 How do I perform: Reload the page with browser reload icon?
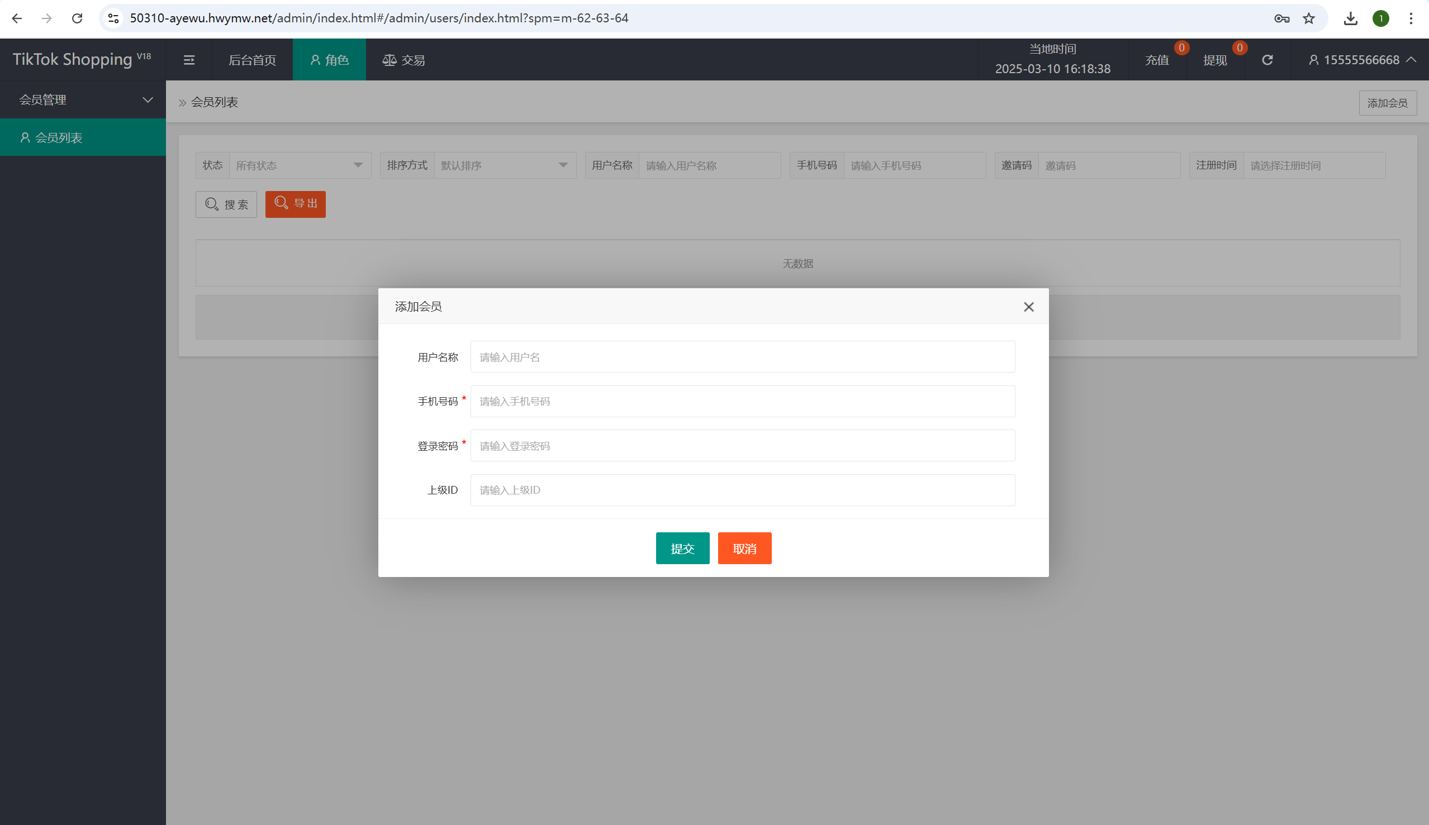pos(77,18)
